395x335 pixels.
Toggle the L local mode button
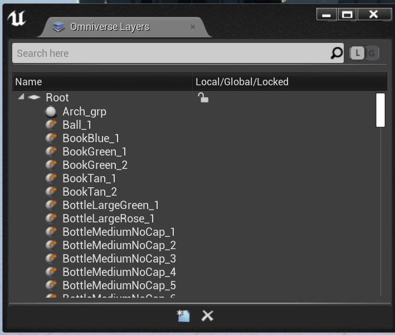[x=357, y=53]
